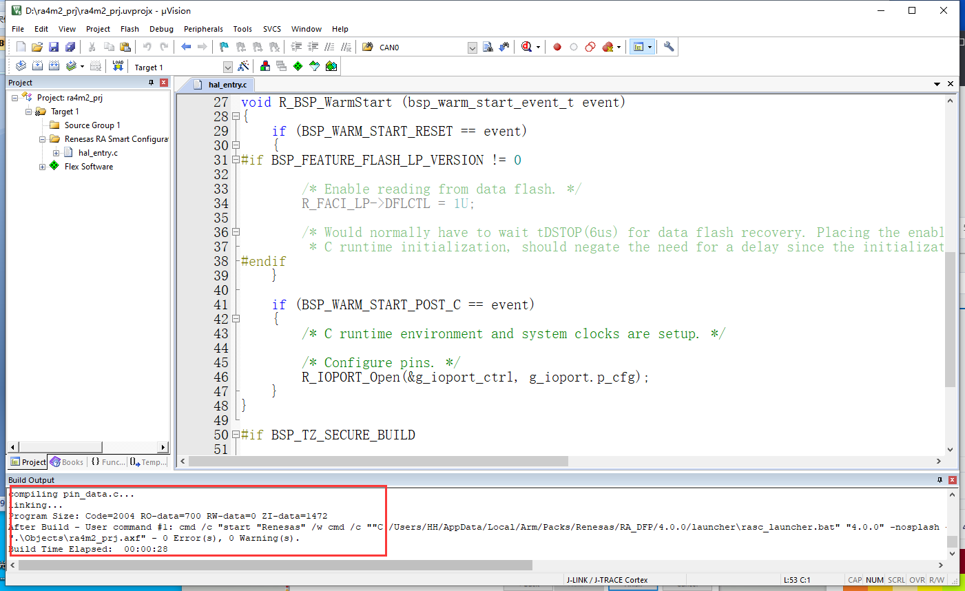Open Manage Run-Time Environment via the green diamond icon
The width and height of the screenshot is (965, 591).
point(298,66)
